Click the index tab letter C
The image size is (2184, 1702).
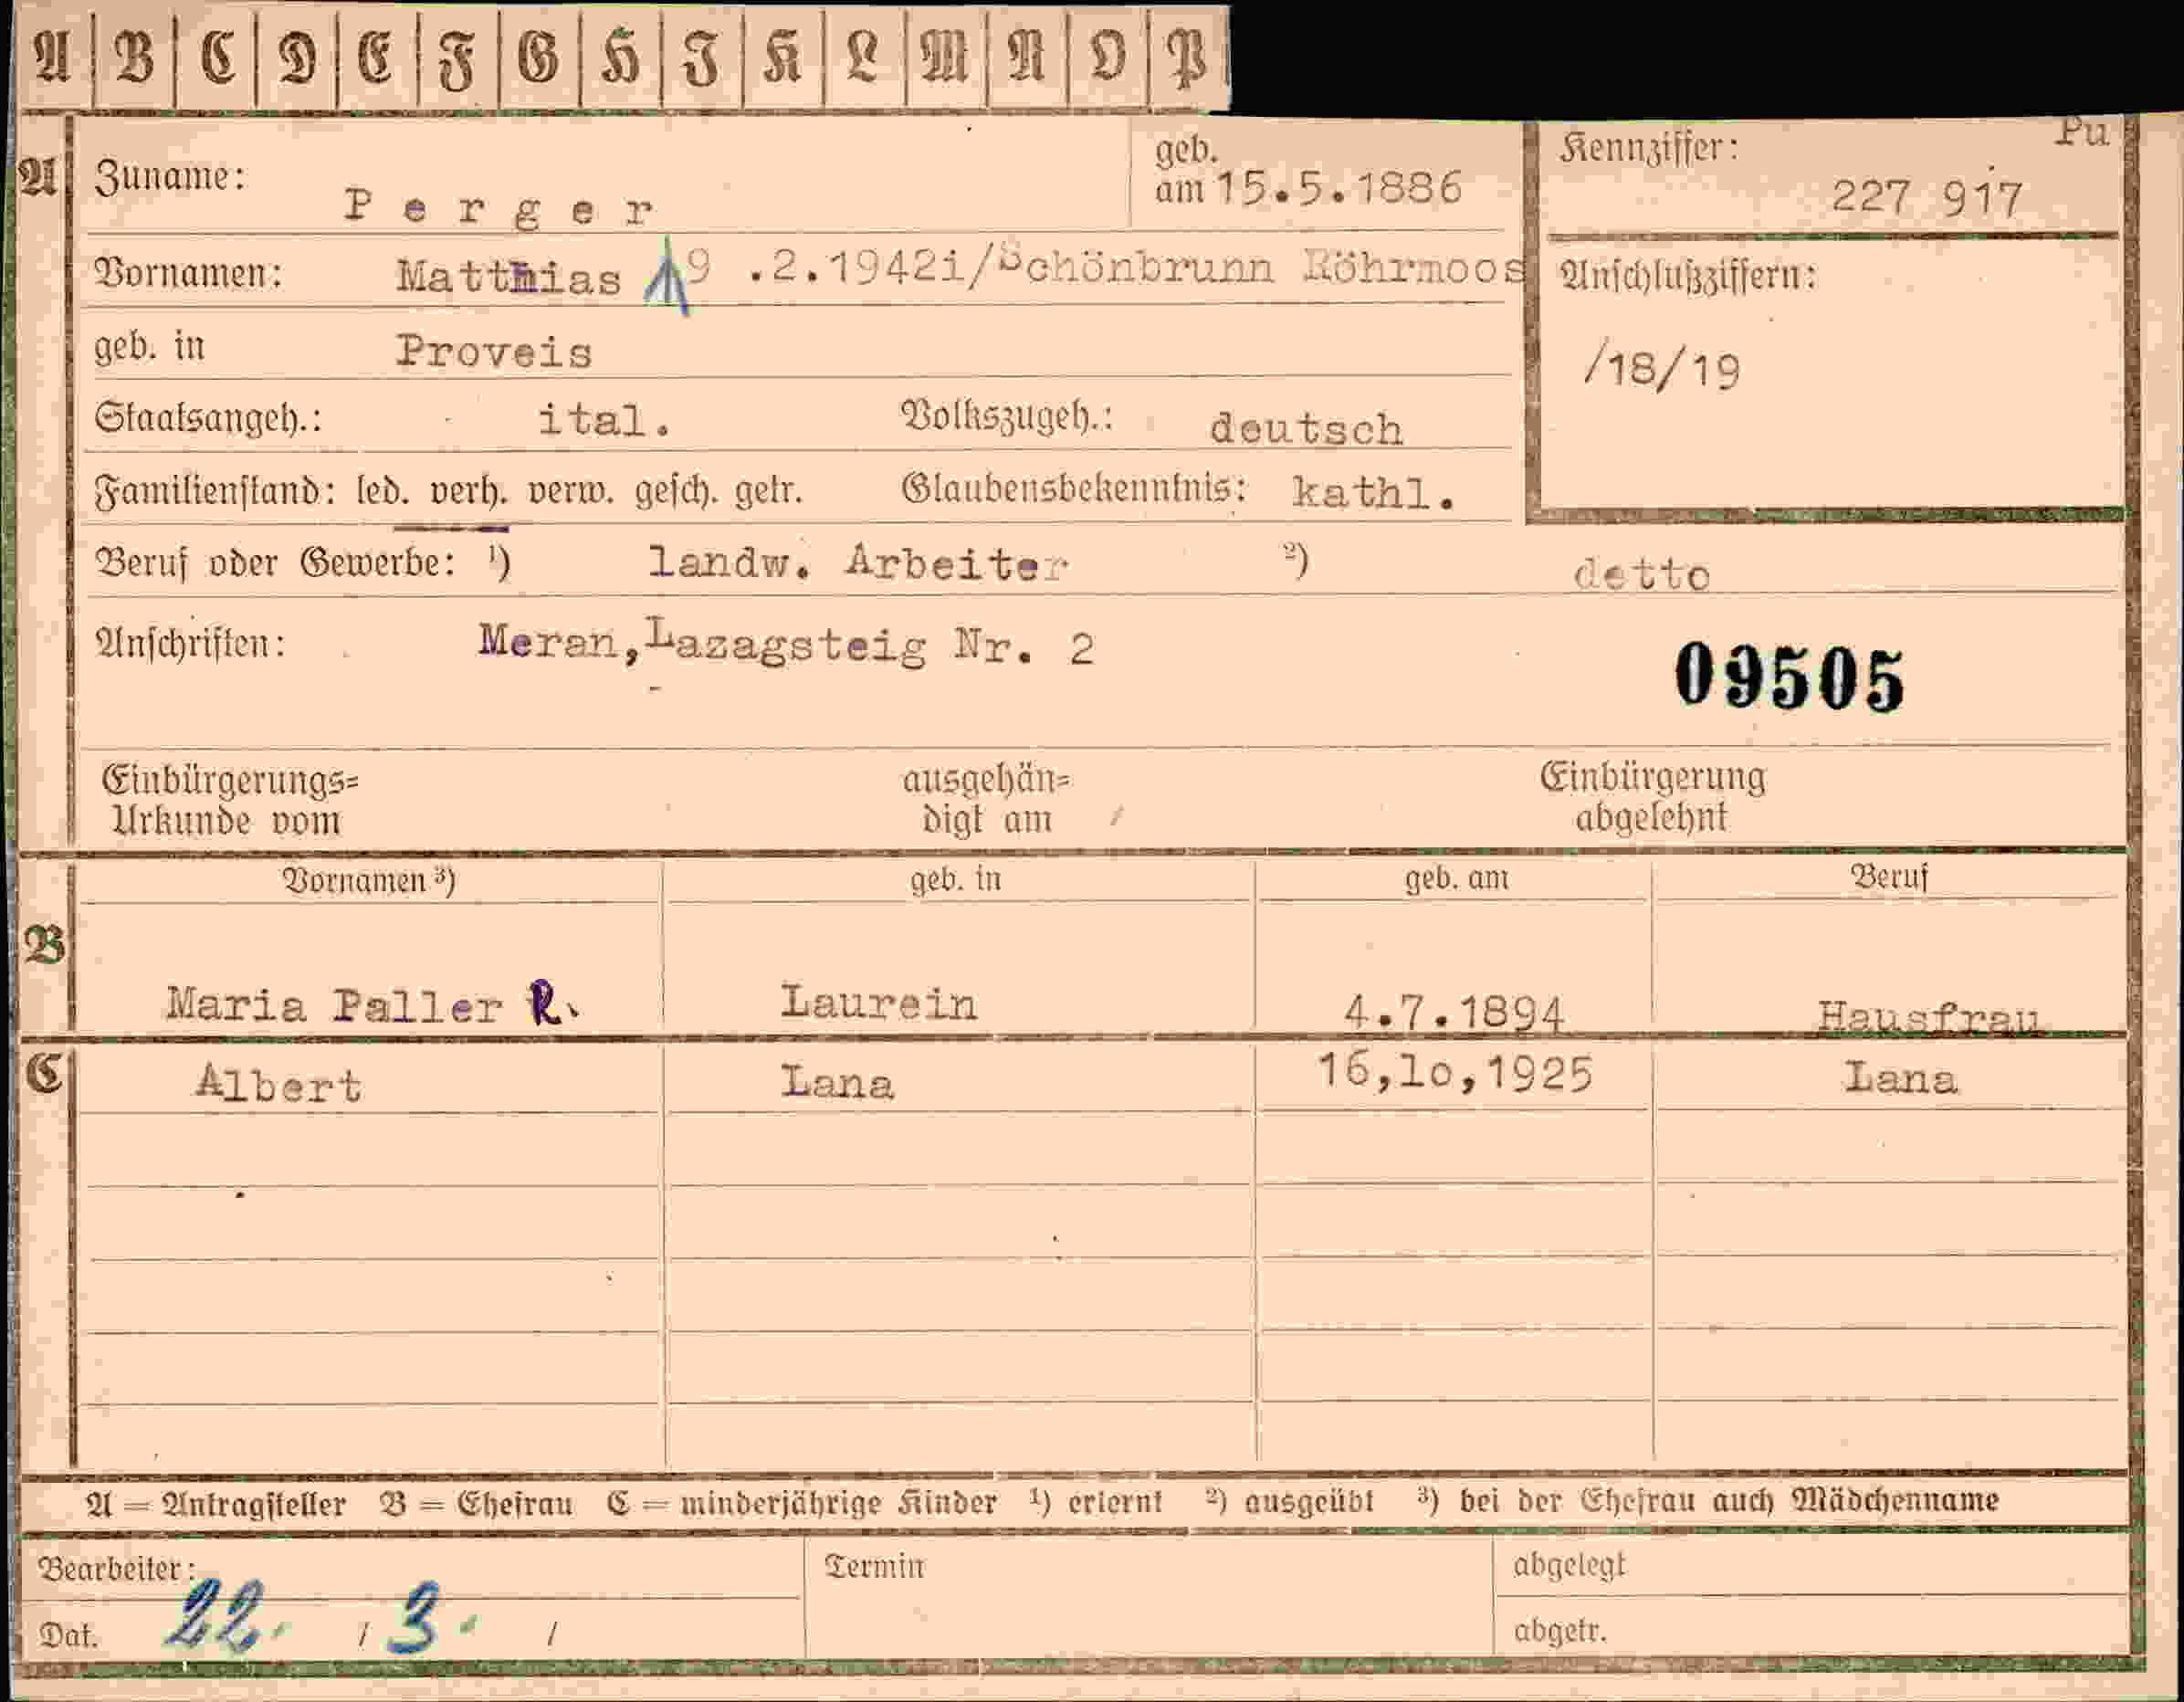(217, 55)
